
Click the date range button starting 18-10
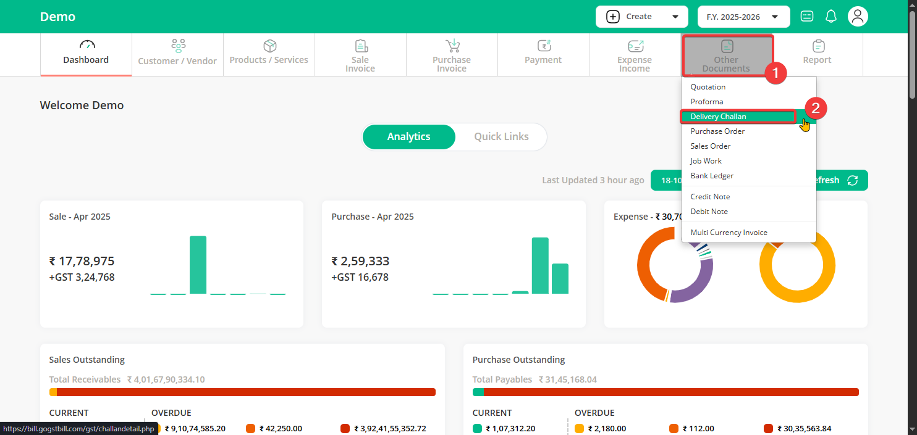tap(667, 180)
